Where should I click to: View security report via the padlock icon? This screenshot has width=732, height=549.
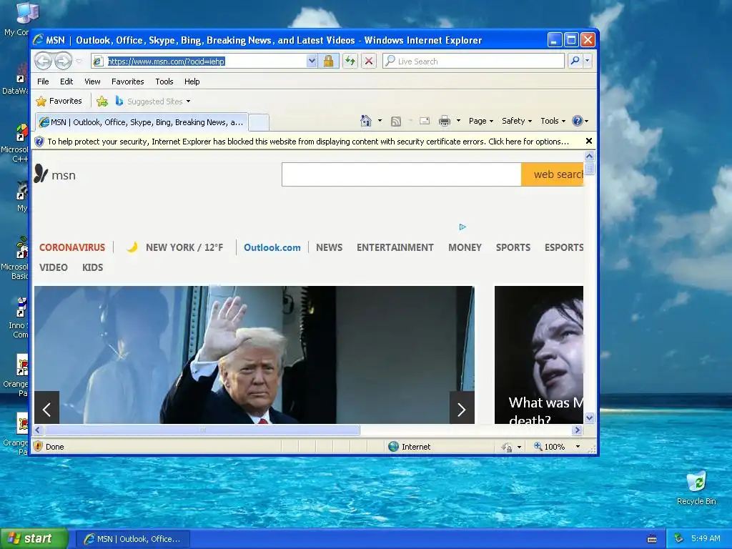328,61
